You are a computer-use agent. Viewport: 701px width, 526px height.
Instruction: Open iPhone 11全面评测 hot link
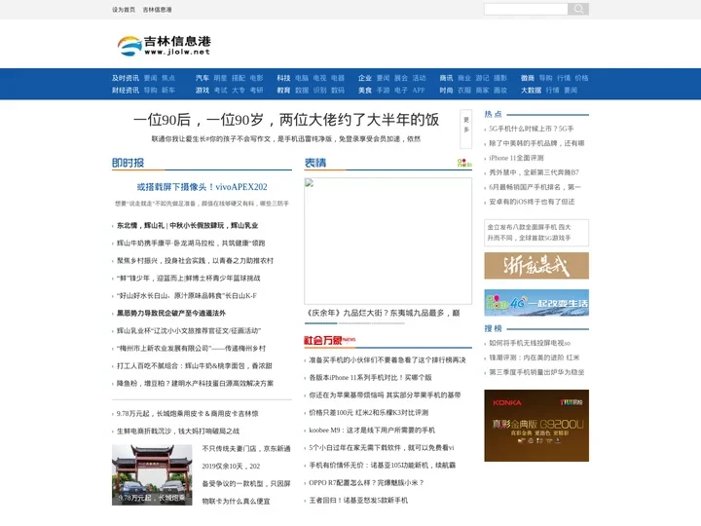(x=516, y=158)
